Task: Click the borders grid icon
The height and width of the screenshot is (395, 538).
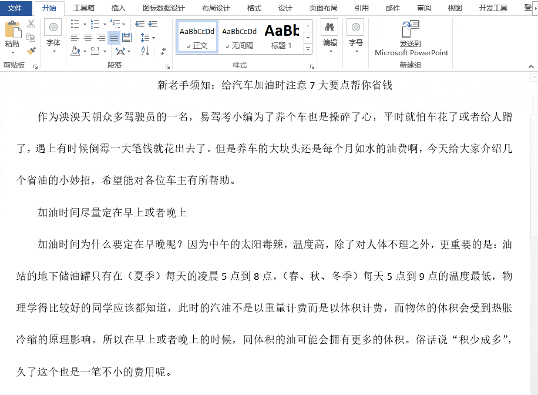Action: 95,51
